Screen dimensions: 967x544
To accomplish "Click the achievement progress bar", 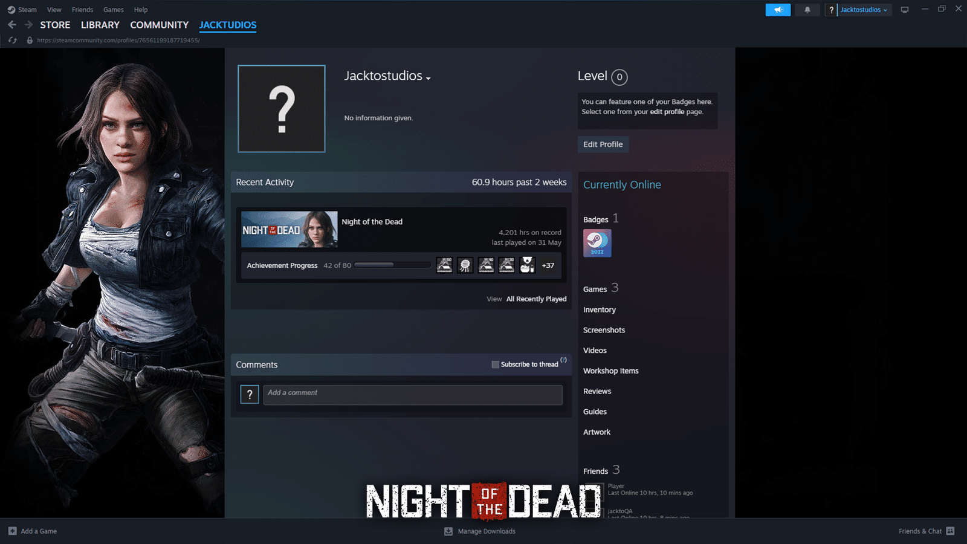I will [393, 265].
